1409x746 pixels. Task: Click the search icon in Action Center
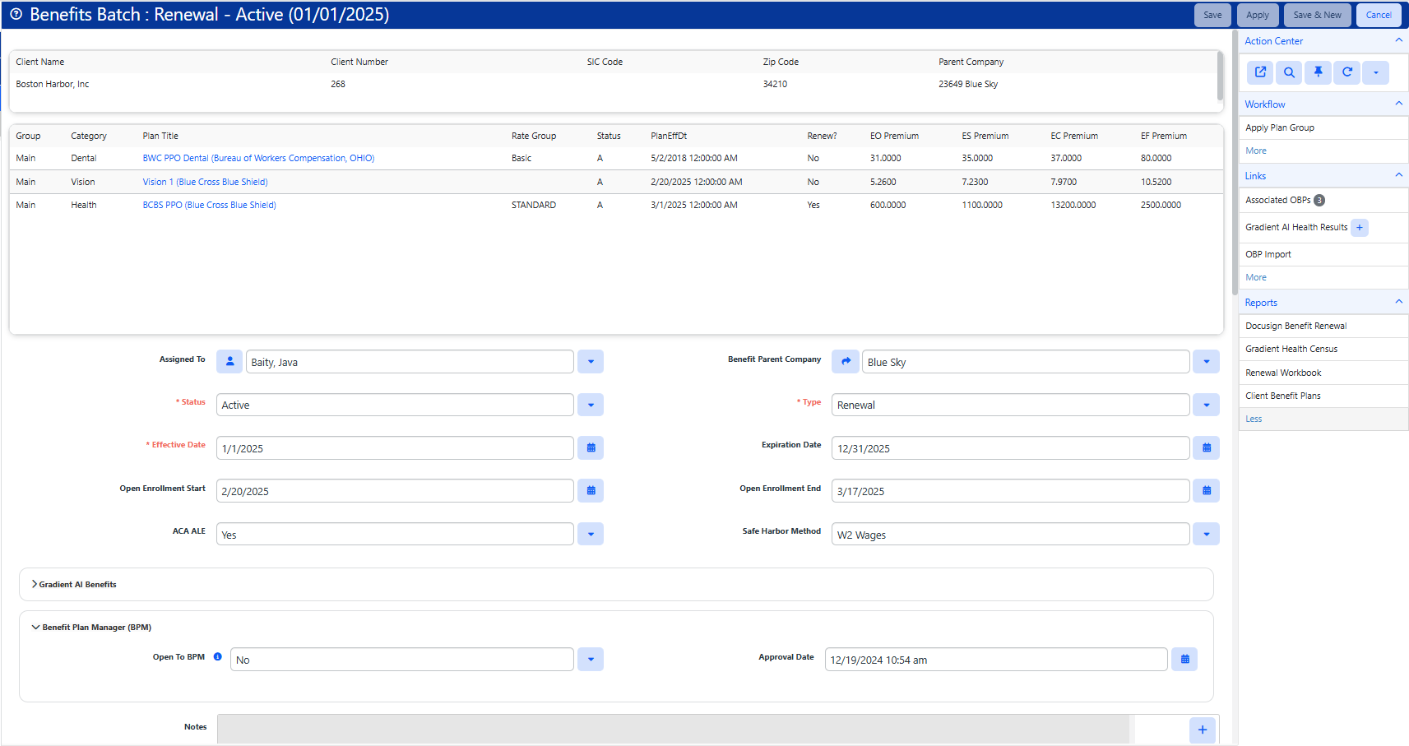pyautogui.click(x=1288, y=72)
